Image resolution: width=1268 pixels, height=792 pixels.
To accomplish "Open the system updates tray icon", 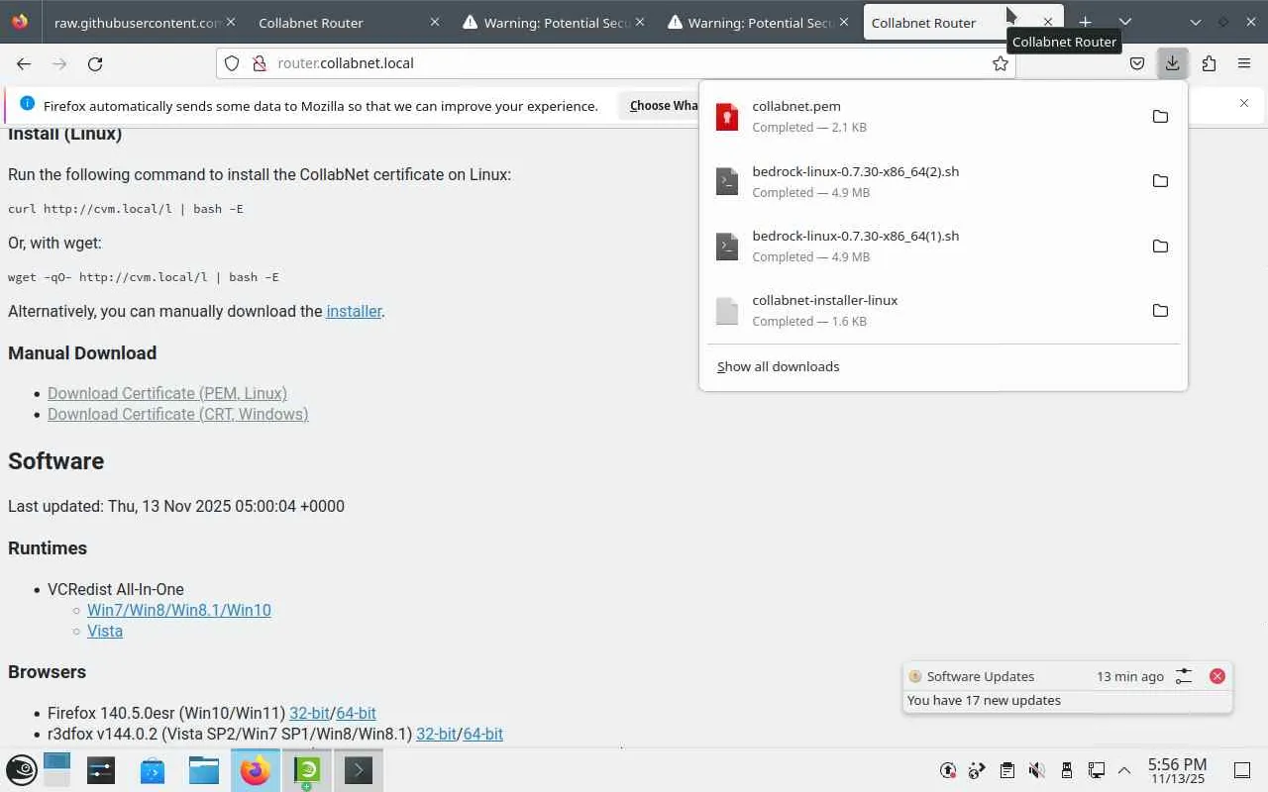I will pyautogui.click(x=948, y=770).
